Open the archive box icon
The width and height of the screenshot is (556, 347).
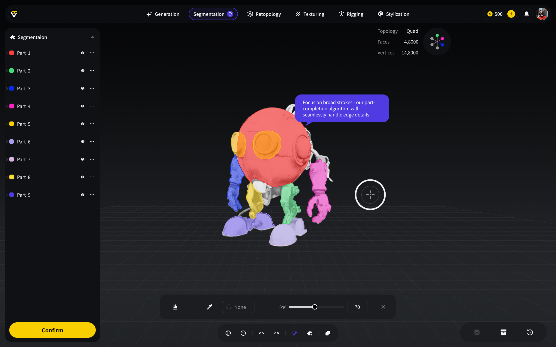tap(503, 332)
